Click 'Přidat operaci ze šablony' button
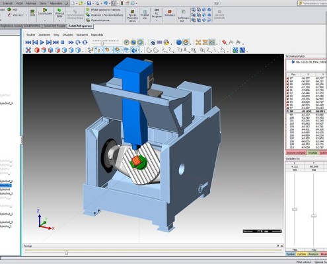Screen dimensions: 327x264 [104, 10]
